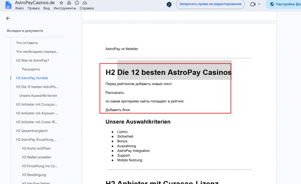Viewport: 301px width, 184px height.
Task: Go to H3 Bestätigung in outline
Action: coord(34,175)
